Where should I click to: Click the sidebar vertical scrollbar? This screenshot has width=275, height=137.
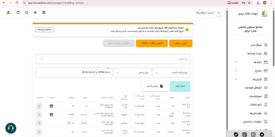point(274,38)
